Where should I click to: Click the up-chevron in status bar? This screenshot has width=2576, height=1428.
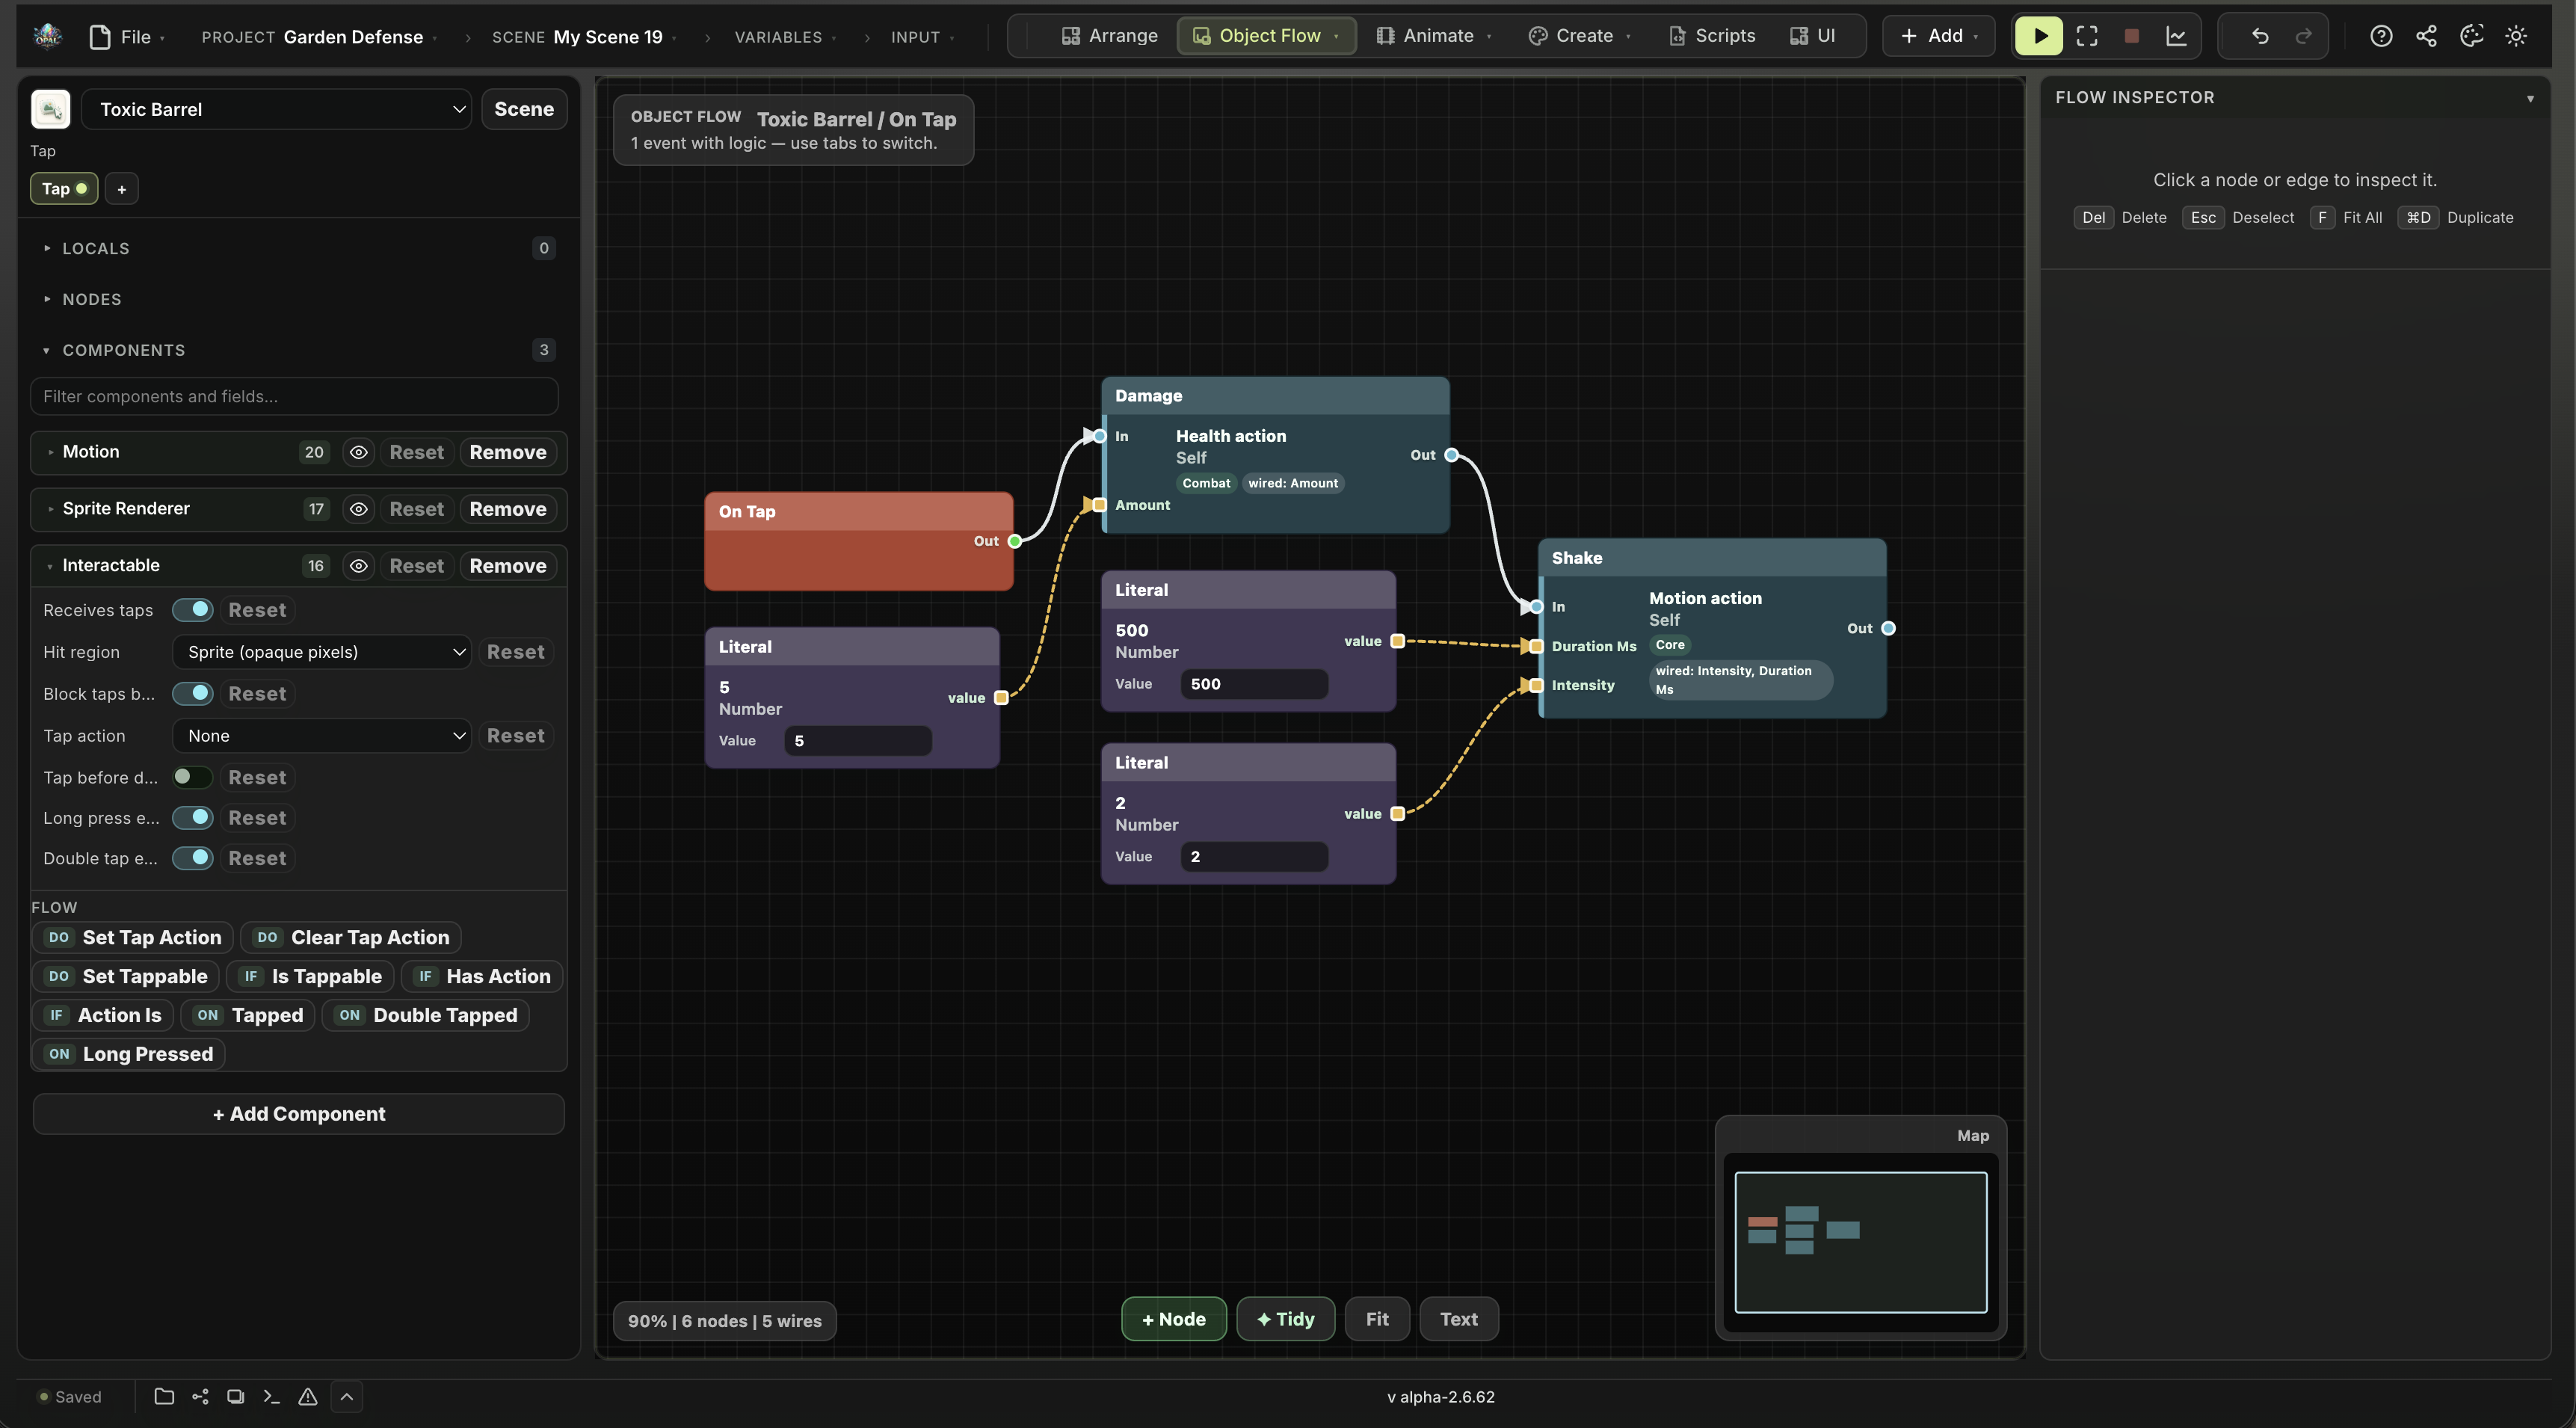click(x=346, y=1397)
